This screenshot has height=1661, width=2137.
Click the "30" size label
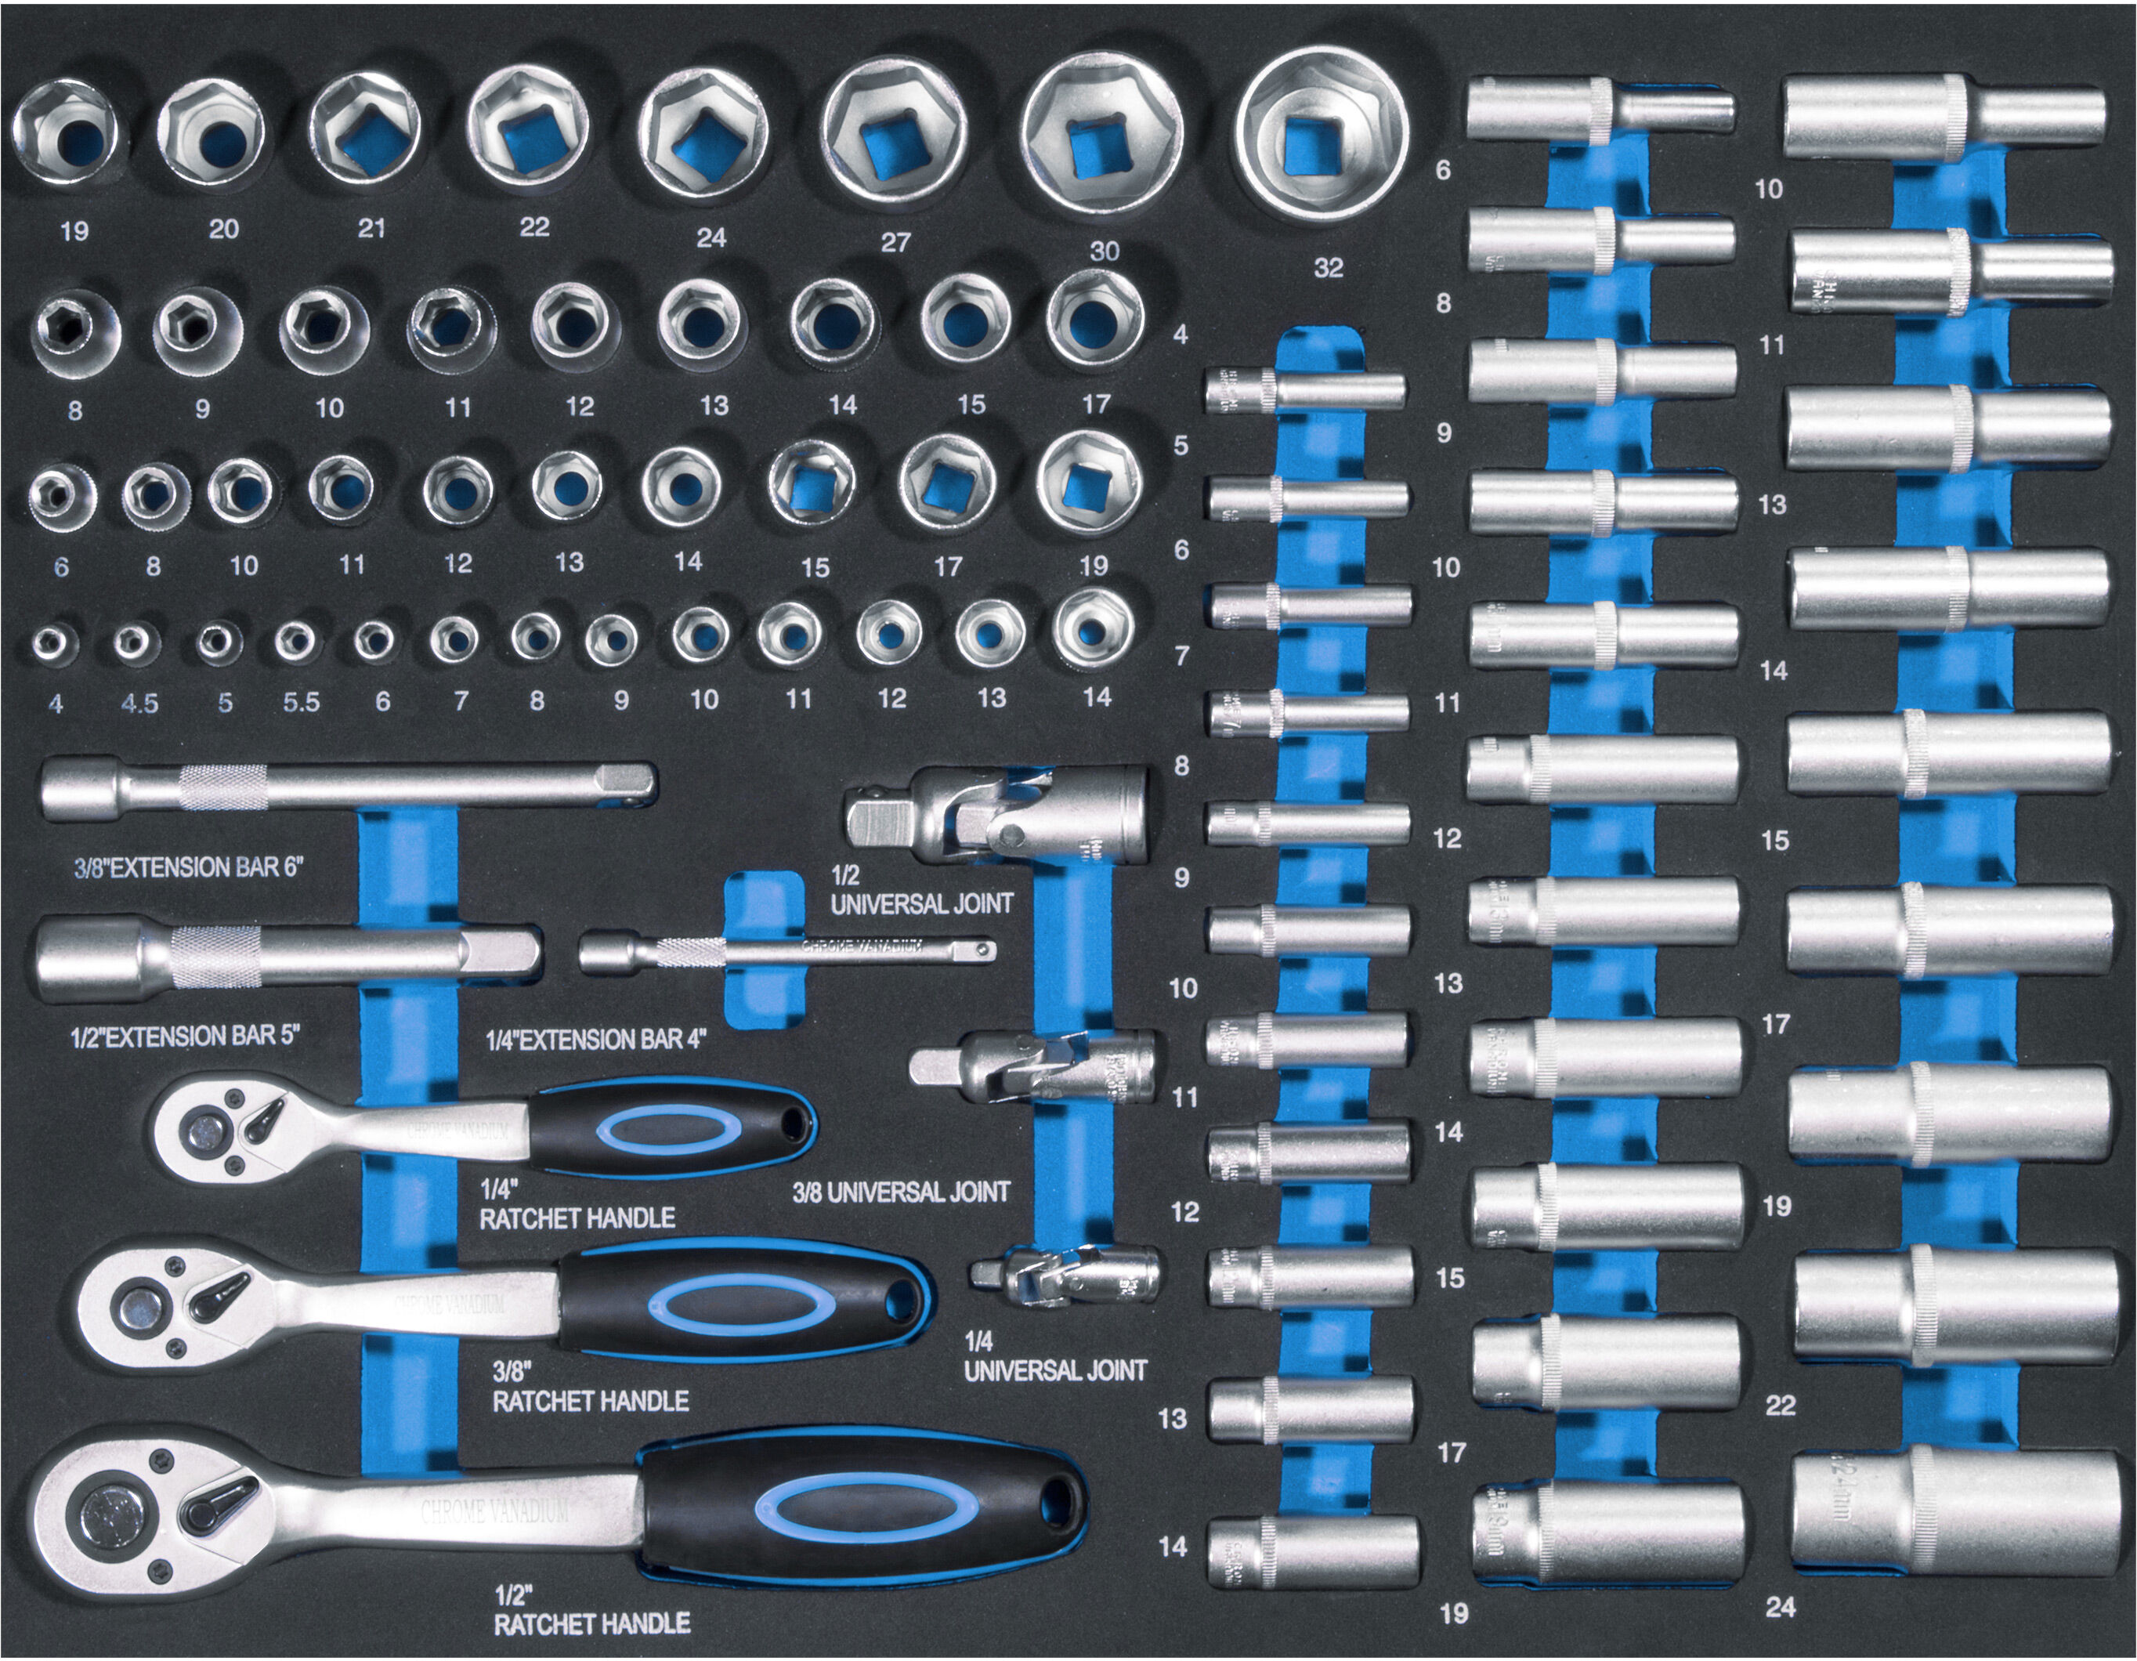tap(1105, 252)
